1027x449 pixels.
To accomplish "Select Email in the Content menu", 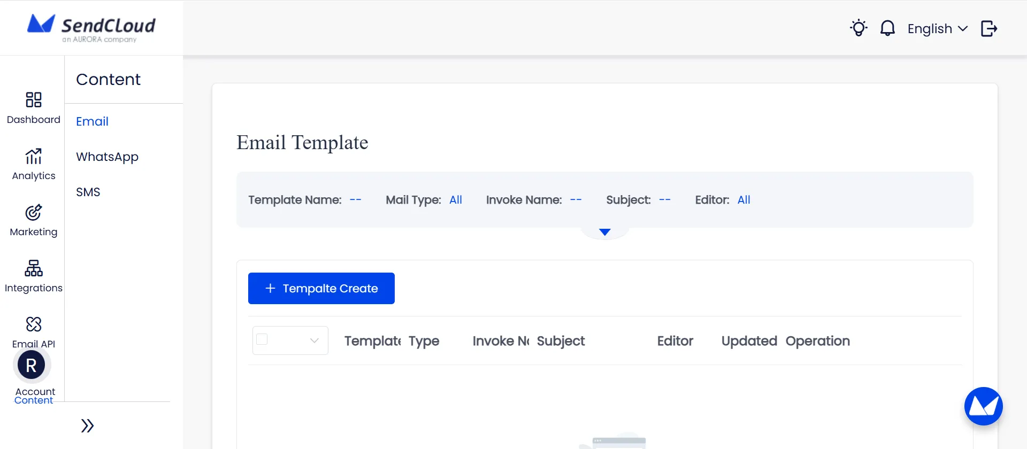I will pyautogui.click(x=92, y=121).
